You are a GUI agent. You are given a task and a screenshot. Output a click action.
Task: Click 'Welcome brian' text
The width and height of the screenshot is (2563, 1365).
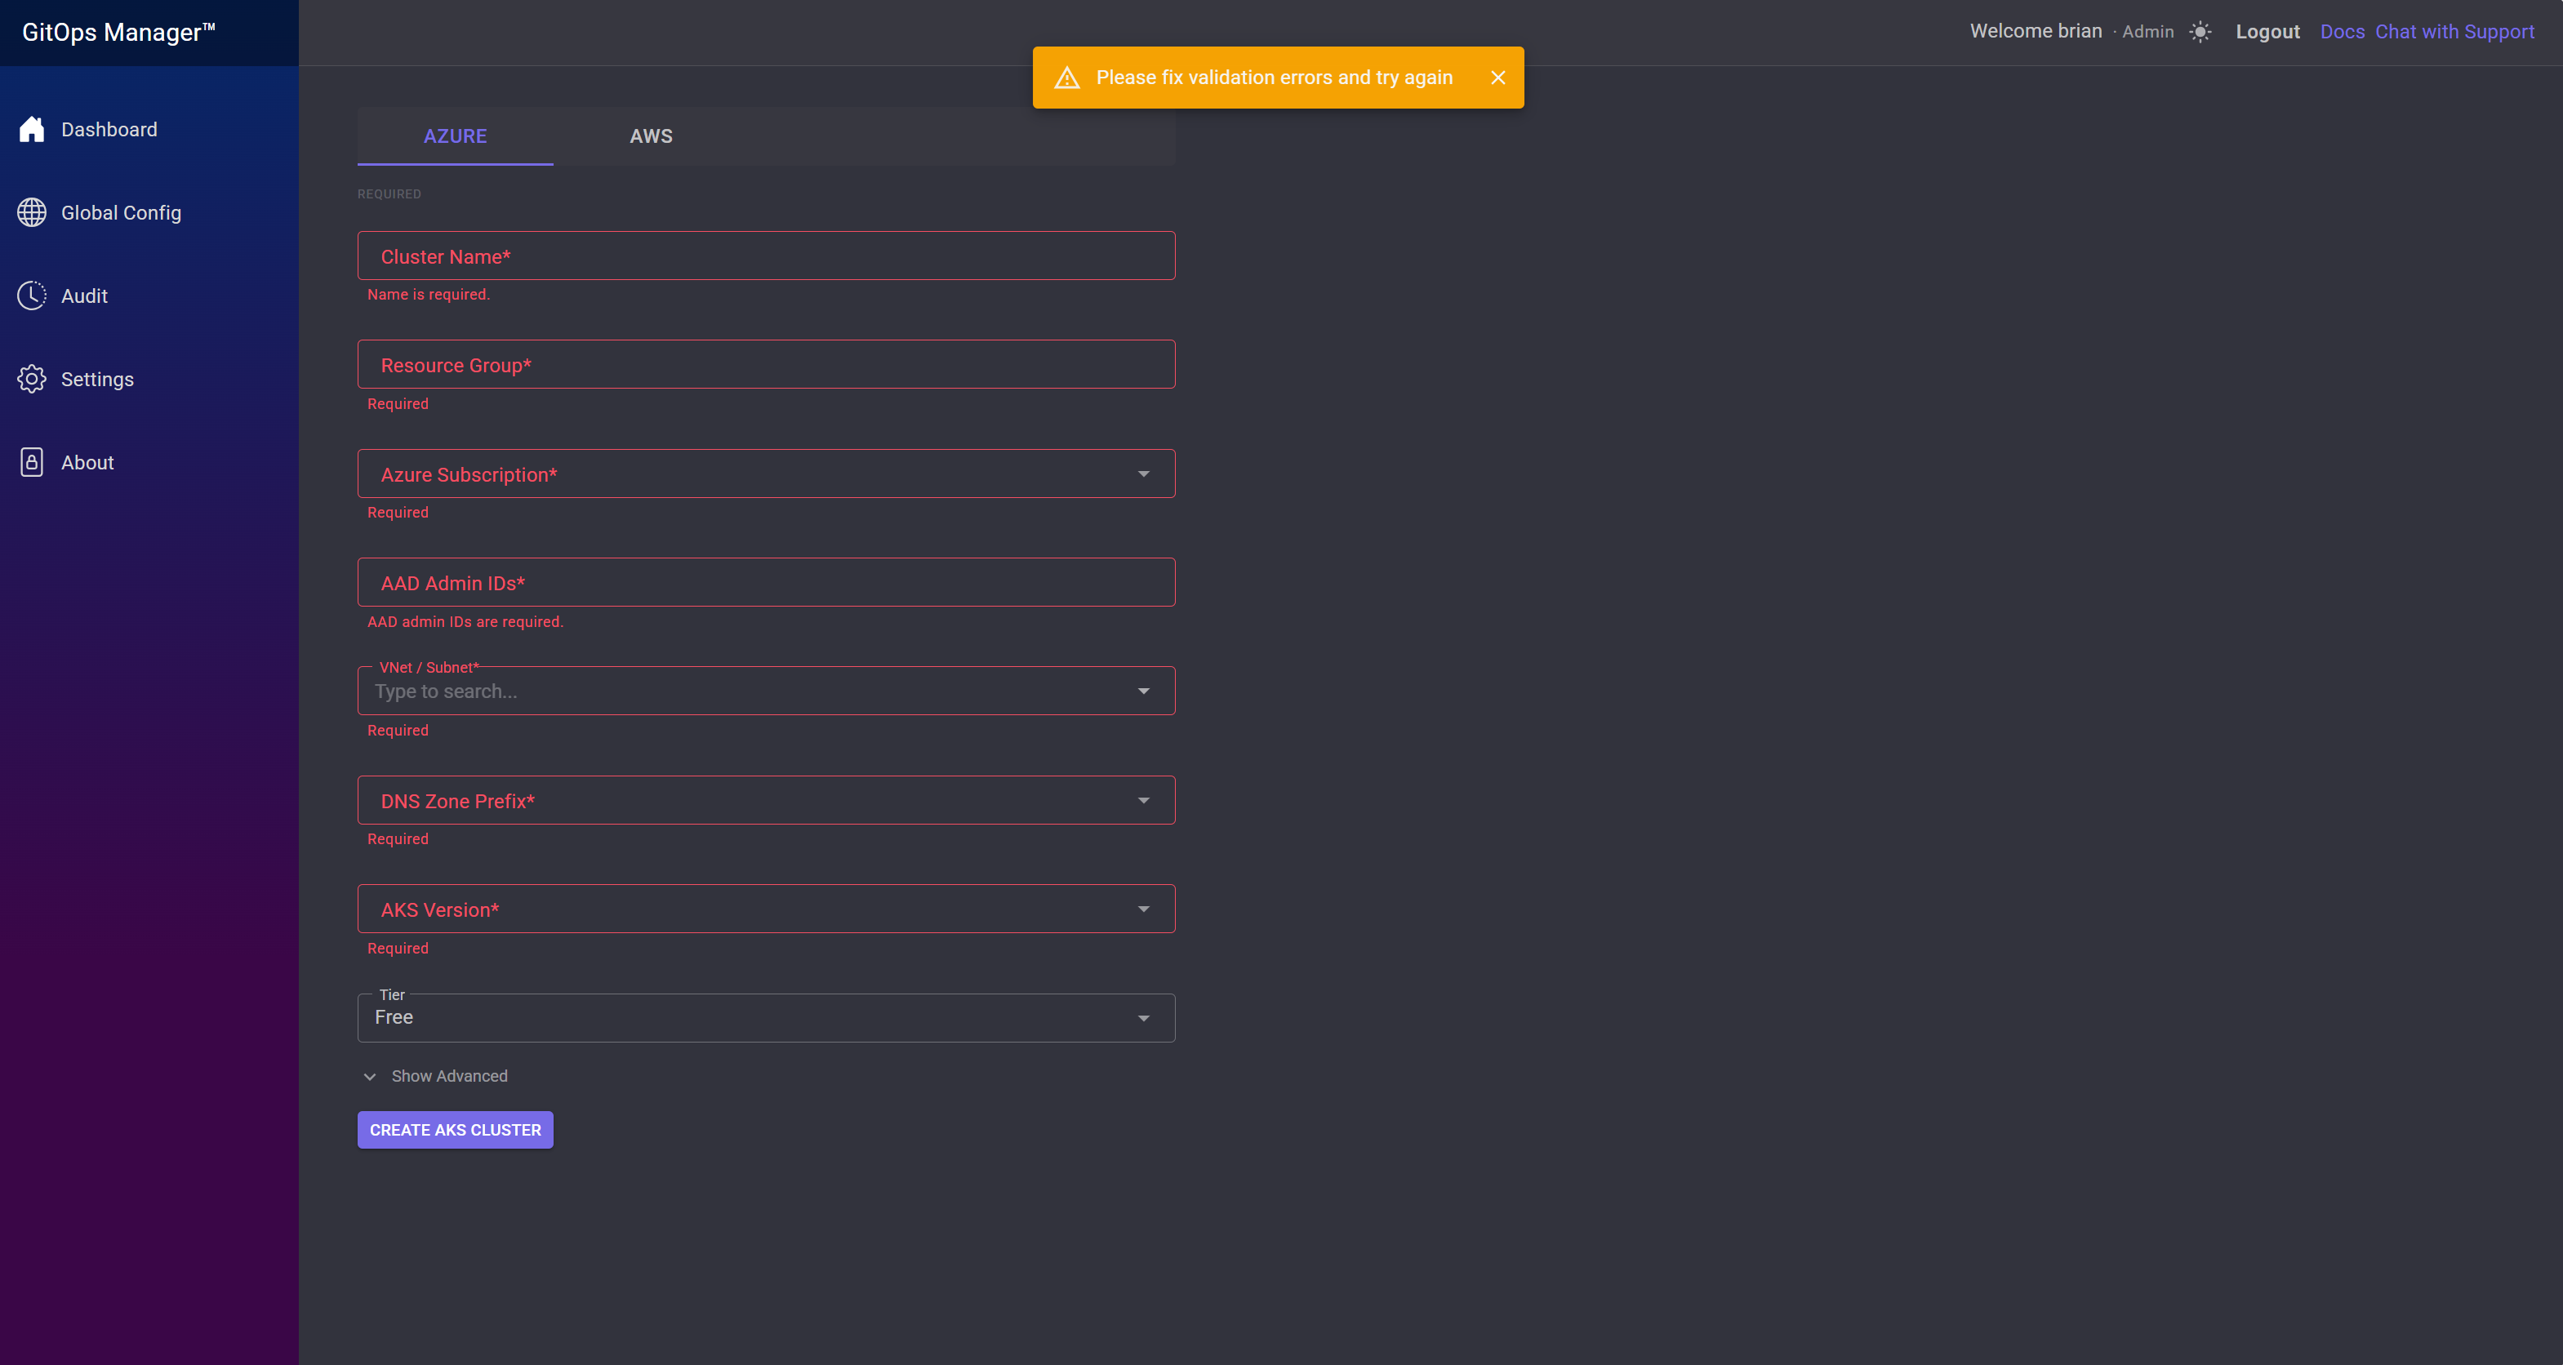click(2036, 31)
